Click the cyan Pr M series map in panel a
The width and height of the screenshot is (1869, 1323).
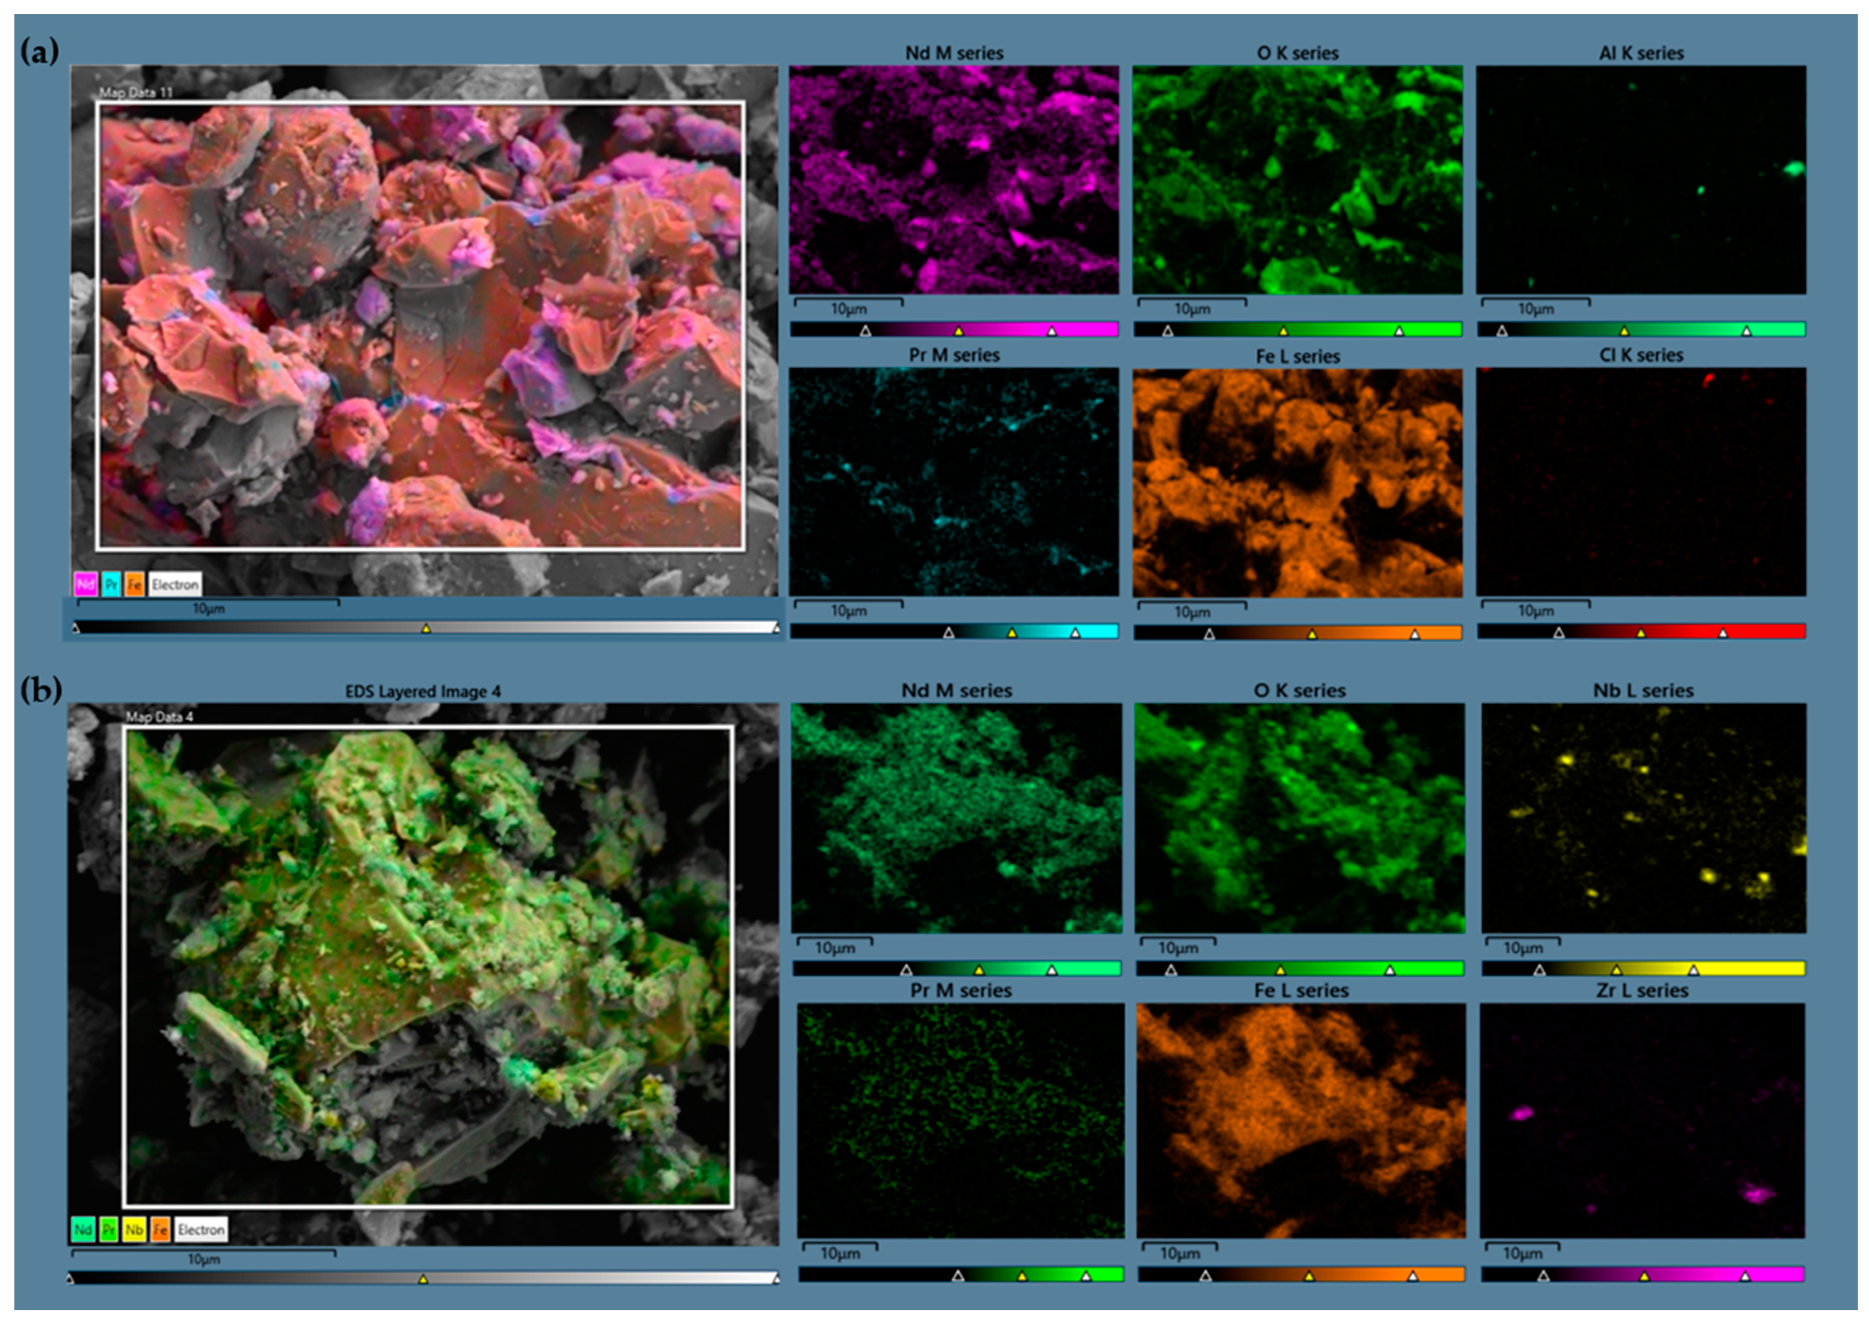(x=954, y=482)
